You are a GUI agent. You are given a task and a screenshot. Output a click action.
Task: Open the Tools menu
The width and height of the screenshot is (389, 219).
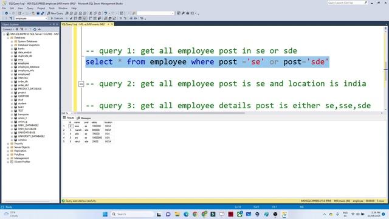click(52, 8)
